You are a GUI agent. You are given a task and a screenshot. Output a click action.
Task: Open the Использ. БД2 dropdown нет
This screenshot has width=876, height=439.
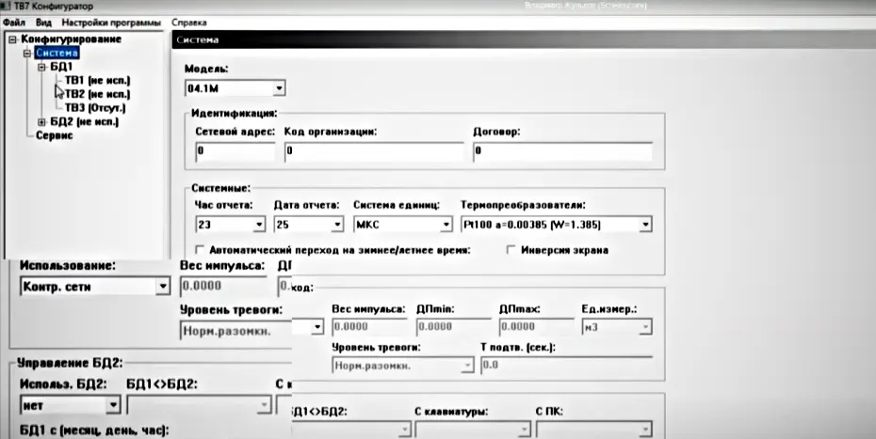tap(70, 405)
